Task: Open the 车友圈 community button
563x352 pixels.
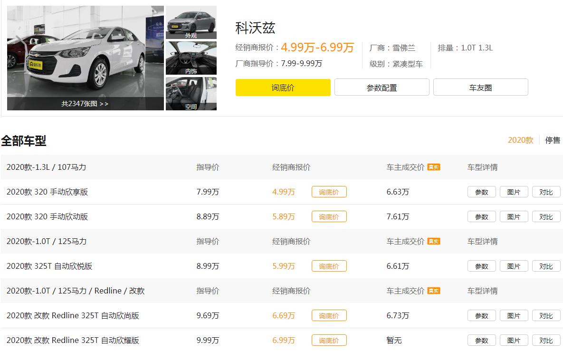Action: click(x=480, y=88)
